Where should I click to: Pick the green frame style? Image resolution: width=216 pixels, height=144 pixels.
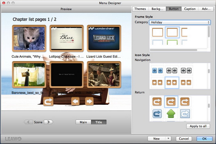[172, 42]
